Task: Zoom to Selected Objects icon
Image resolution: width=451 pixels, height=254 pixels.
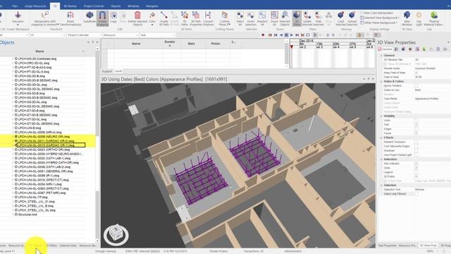Action: (x=285, y=16)
